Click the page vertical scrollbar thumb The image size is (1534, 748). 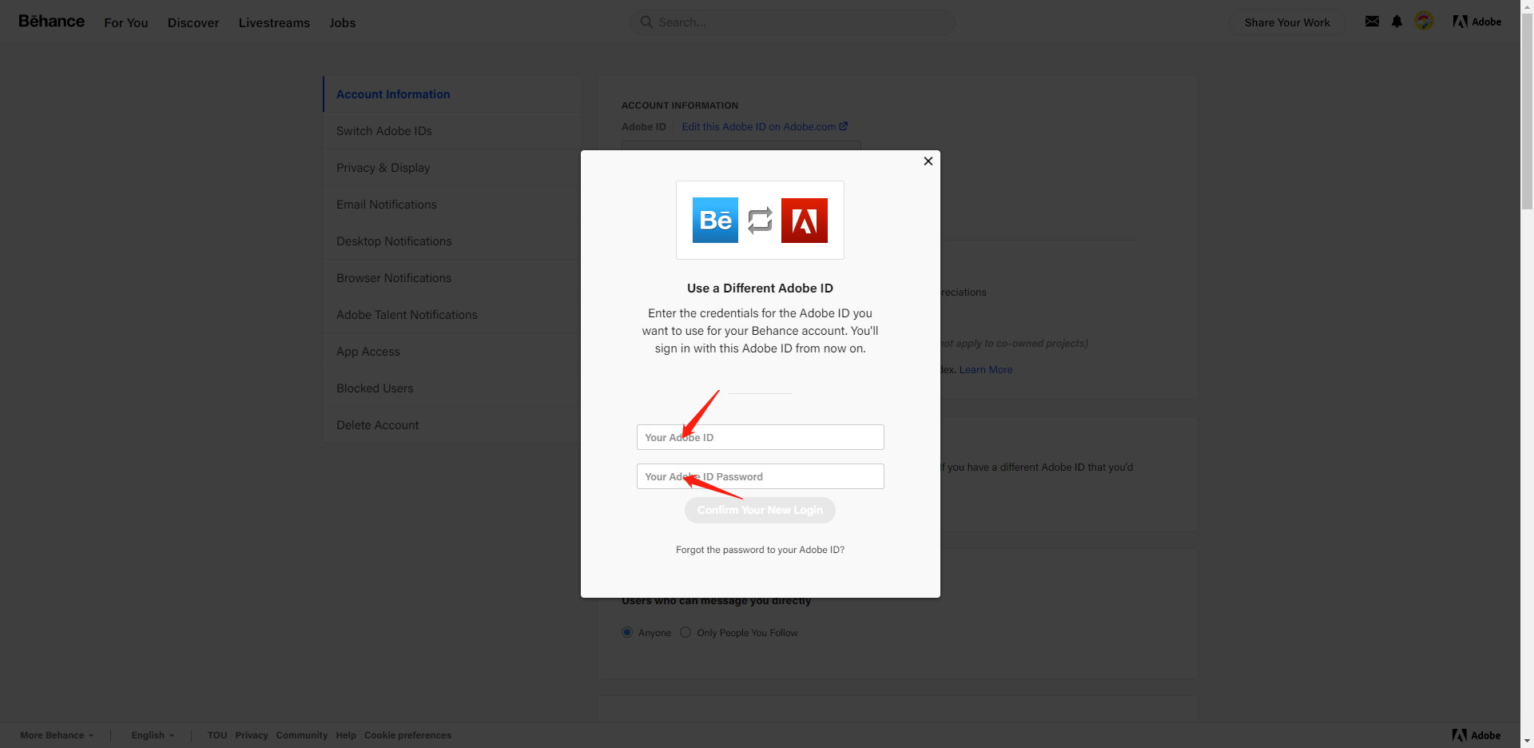pyautogui.click(x=1527, y=112)
